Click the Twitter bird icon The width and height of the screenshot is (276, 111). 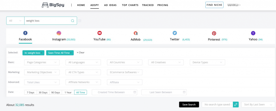tap(175, 33)
